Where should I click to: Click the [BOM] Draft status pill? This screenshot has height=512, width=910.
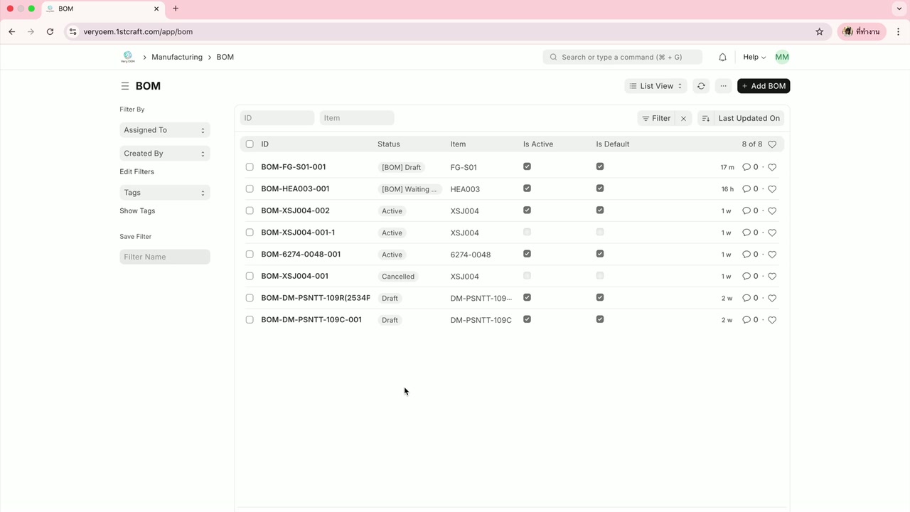tap(401, 168)
